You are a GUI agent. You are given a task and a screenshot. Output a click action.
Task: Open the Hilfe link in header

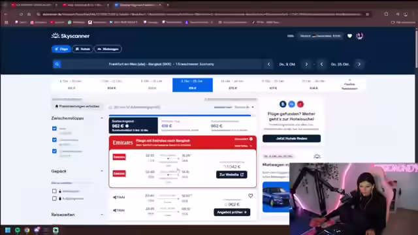[x=290, y=36]
